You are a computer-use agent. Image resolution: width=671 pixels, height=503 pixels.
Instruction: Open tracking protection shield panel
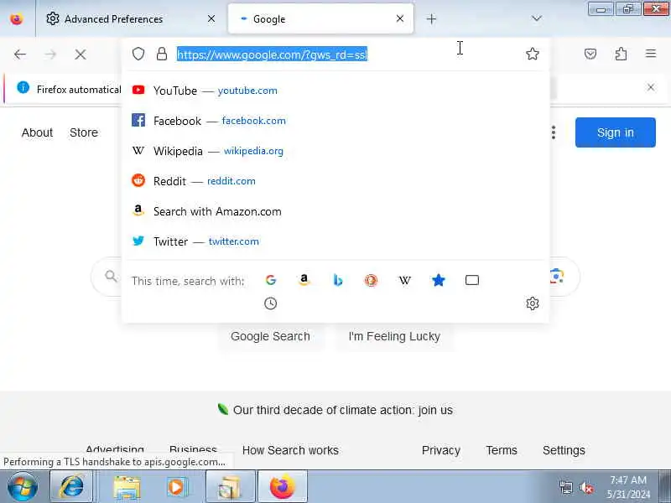click(x=138, y=54)
